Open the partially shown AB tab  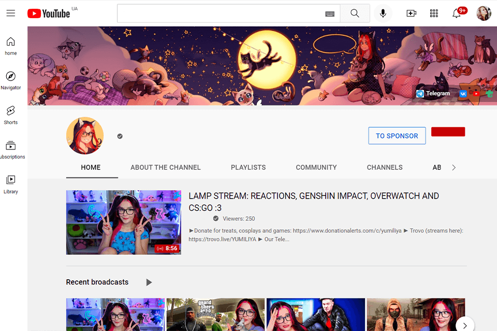point(437,167)
